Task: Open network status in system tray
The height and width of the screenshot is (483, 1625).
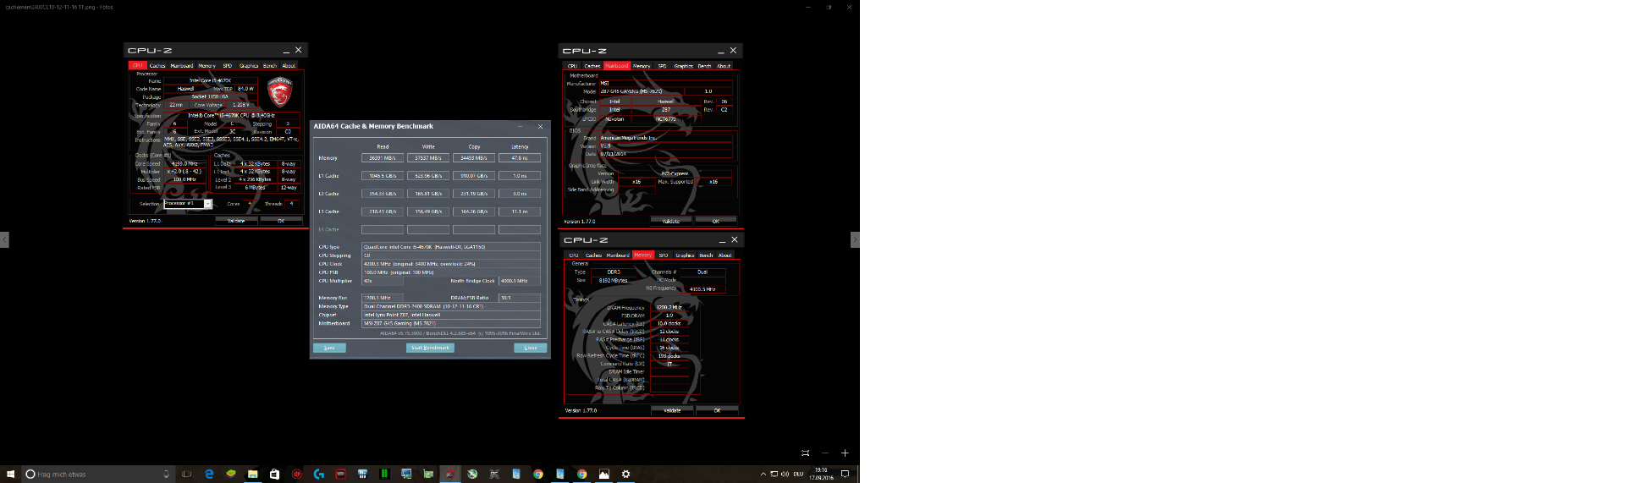Action: pyautogui.click(x=774, y=475)
